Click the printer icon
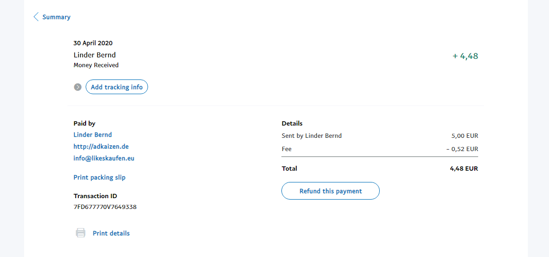This screenshot has height=257, width=549. pyautogui.click(x=80, y=233)
